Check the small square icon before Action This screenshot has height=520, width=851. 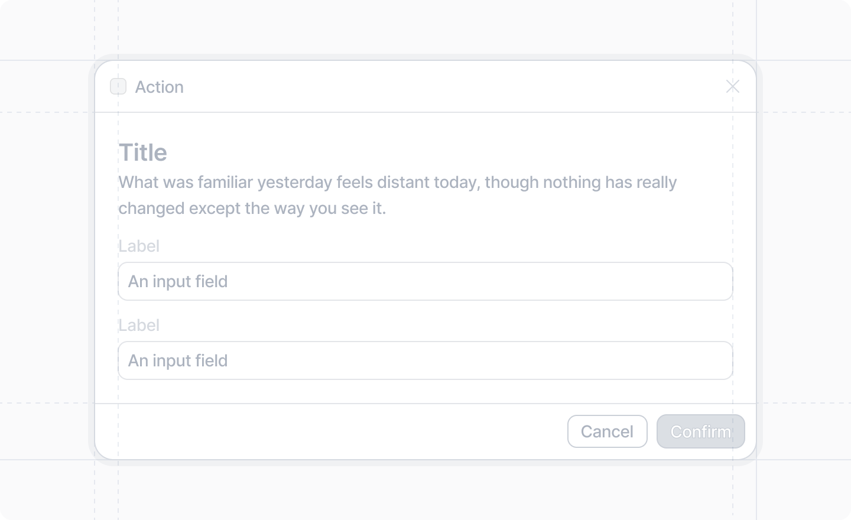point(118,86)
